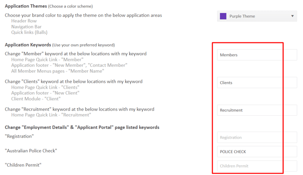Click the dropdown arrow beside Purple Theme

(x=292, y=16)
